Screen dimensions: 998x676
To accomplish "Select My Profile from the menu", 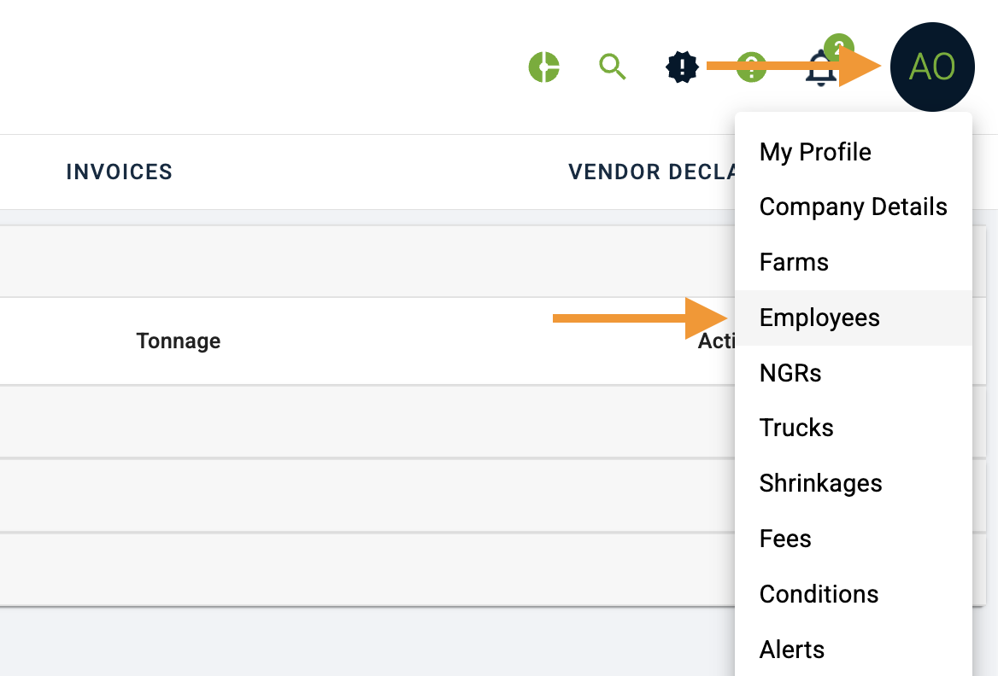I will coord(815,152).
